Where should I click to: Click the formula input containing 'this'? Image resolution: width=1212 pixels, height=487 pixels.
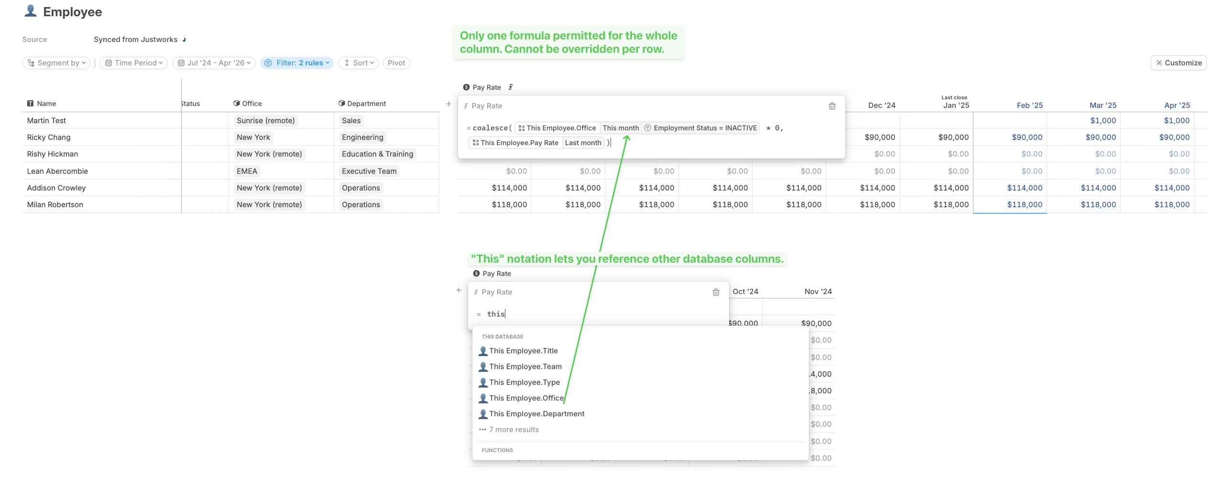[x=599, y=314]
